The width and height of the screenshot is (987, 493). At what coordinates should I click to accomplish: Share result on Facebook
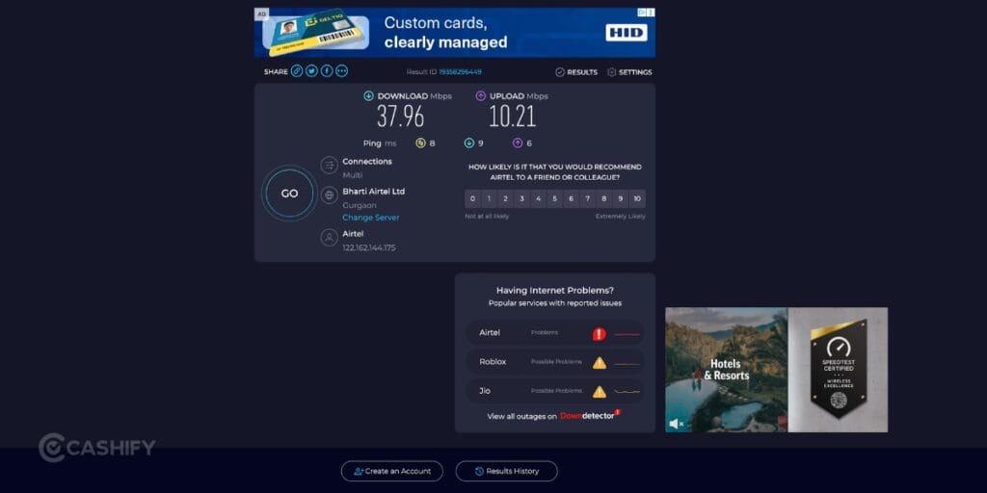pyautogui.click(x=327, y=71)
